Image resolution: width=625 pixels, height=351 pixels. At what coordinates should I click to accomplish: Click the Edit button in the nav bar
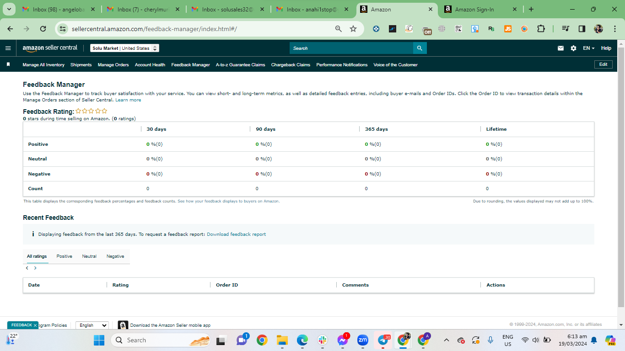pyautogui.click(x=603, y=64)
